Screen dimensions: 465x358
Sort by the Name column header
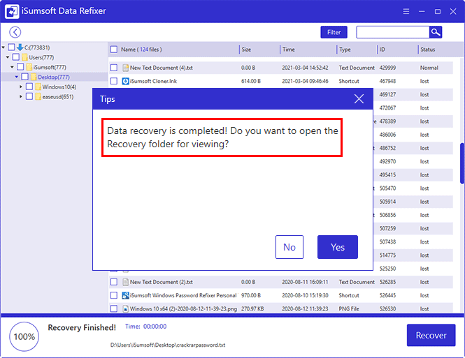pyautogui.click(x=141, y=50)
